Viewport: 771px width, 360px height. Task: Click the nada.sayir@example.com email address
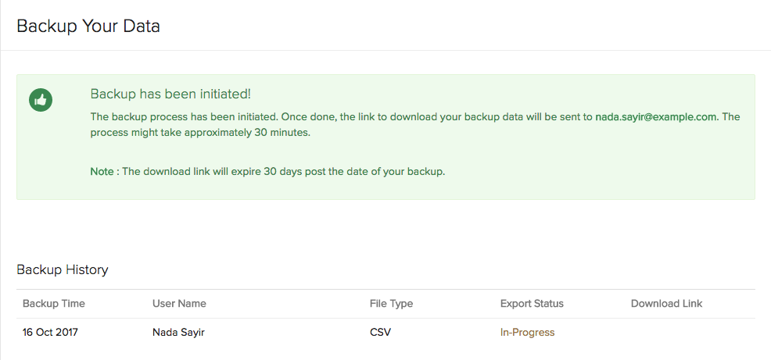[x=656, y=117]
